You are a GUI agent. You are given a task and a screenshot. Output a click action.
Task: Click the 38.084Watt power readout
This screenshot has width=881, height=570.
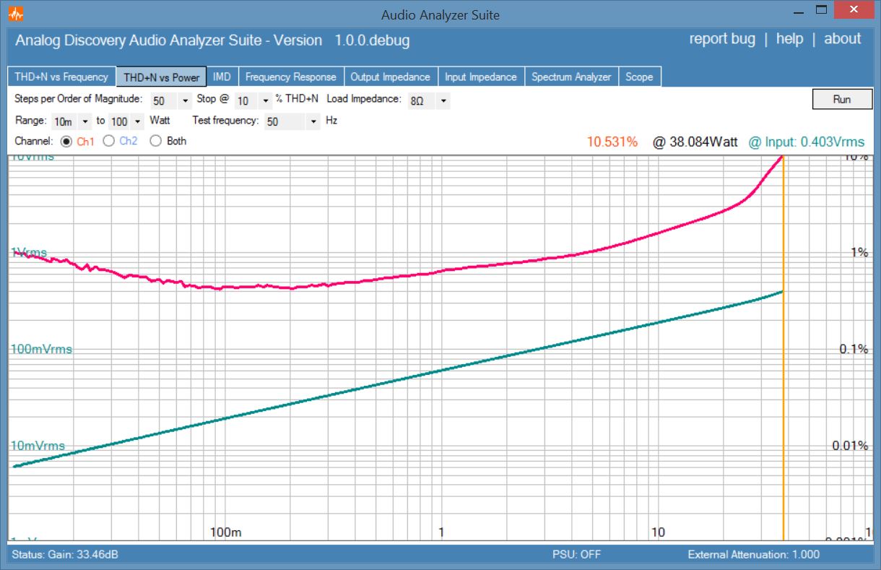pyautogui.click(x=695, y=142)
